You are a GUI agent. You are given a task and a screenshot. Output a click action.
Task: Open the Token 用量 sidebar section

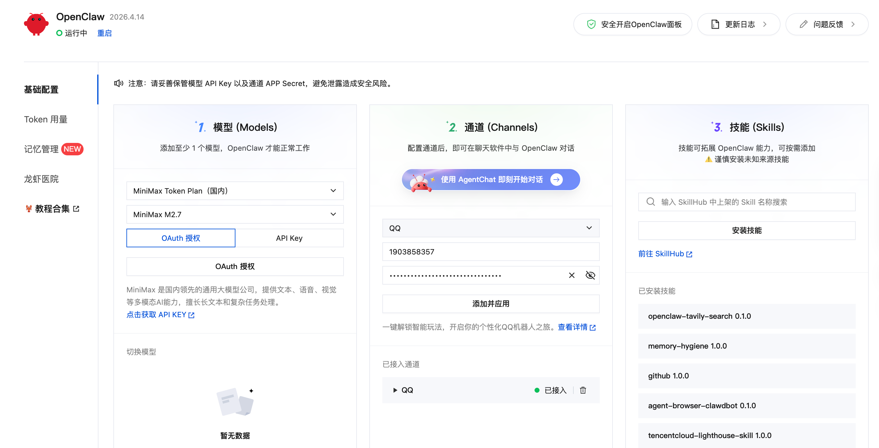pyautogui.click(x=46, y=119)
